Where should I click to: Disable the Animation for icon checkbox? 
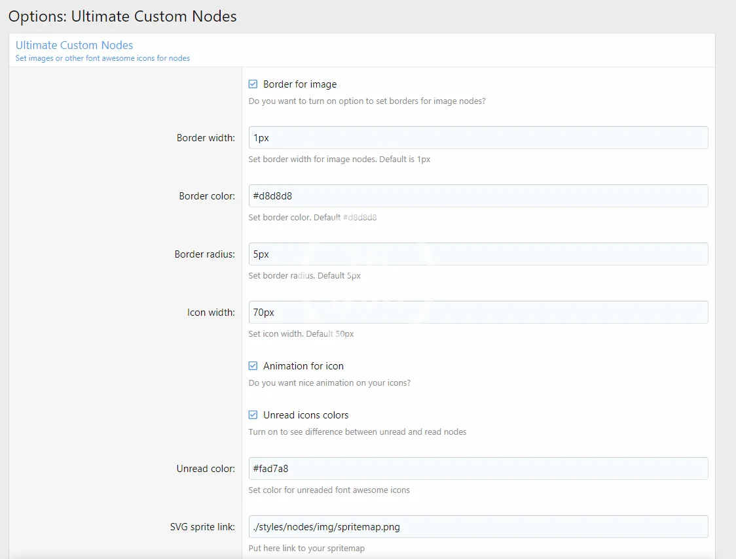[x=253, y=366]
